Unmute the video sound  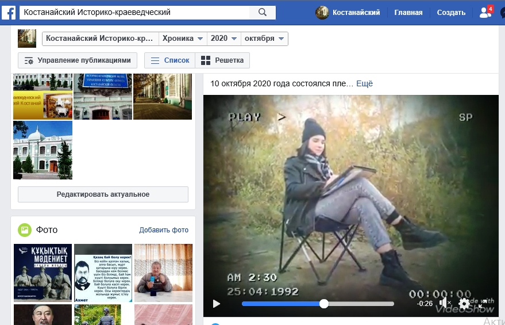pos(444,303)
